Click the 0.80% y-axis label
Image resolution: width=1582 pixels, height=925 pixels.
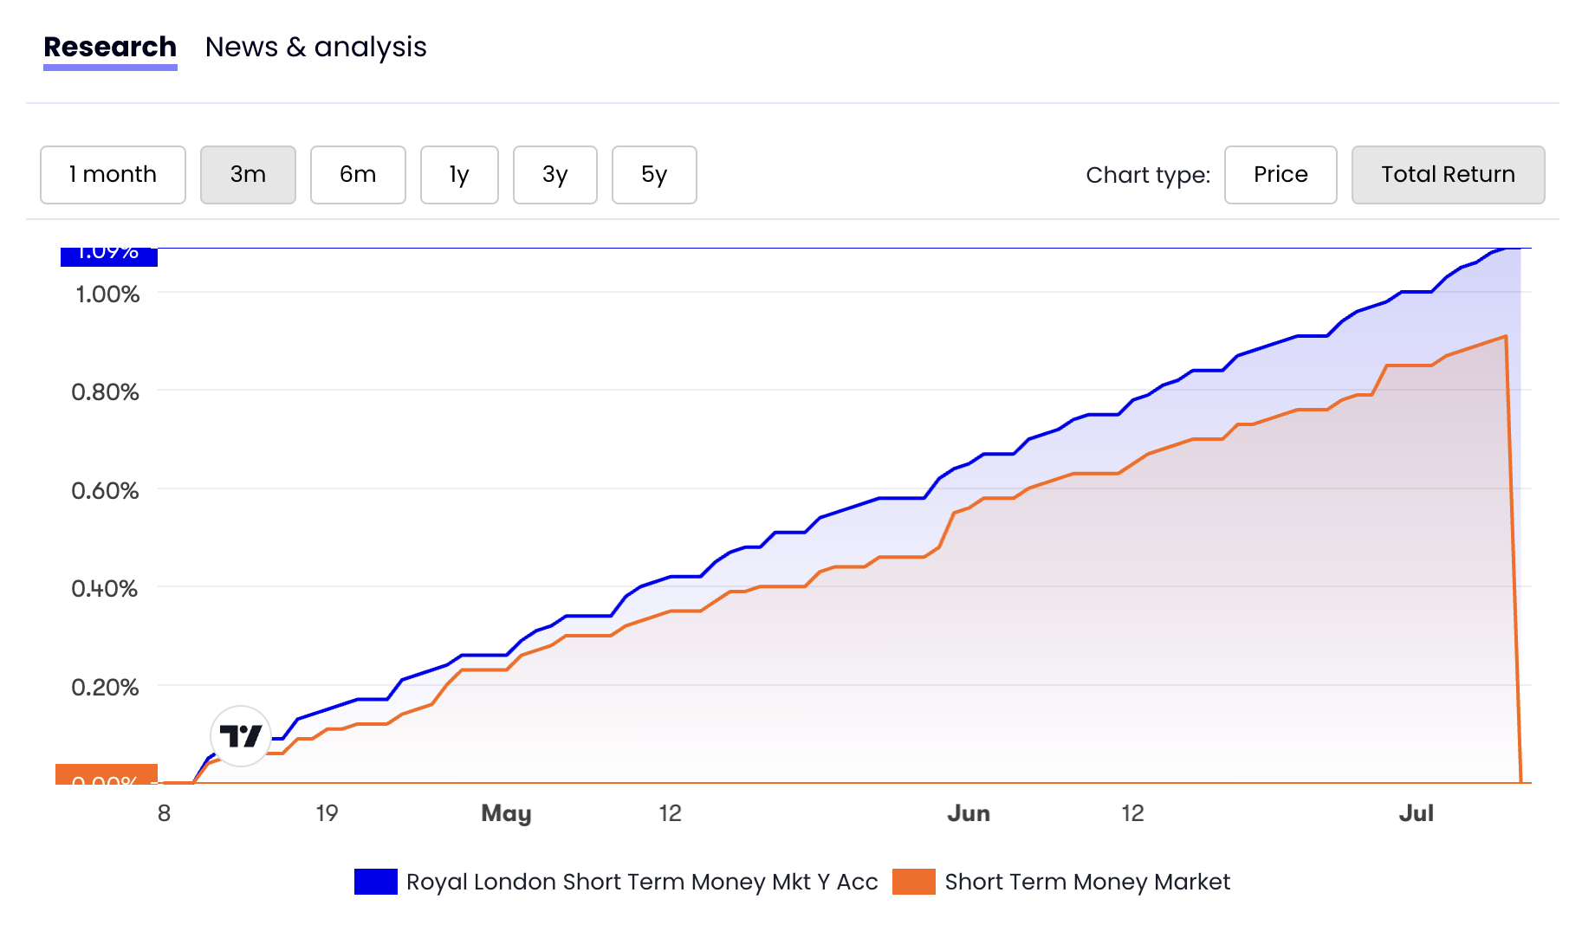[106, 392]
